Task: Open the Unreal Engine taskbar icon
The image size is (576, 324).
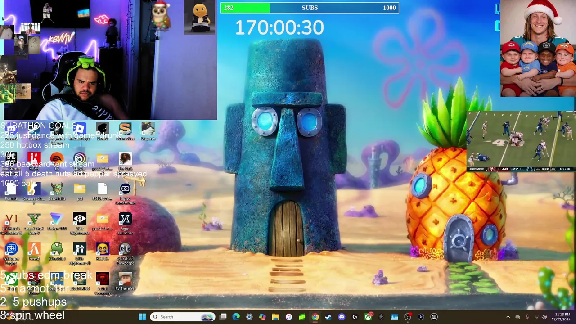Action: click(x=434, y=317)
